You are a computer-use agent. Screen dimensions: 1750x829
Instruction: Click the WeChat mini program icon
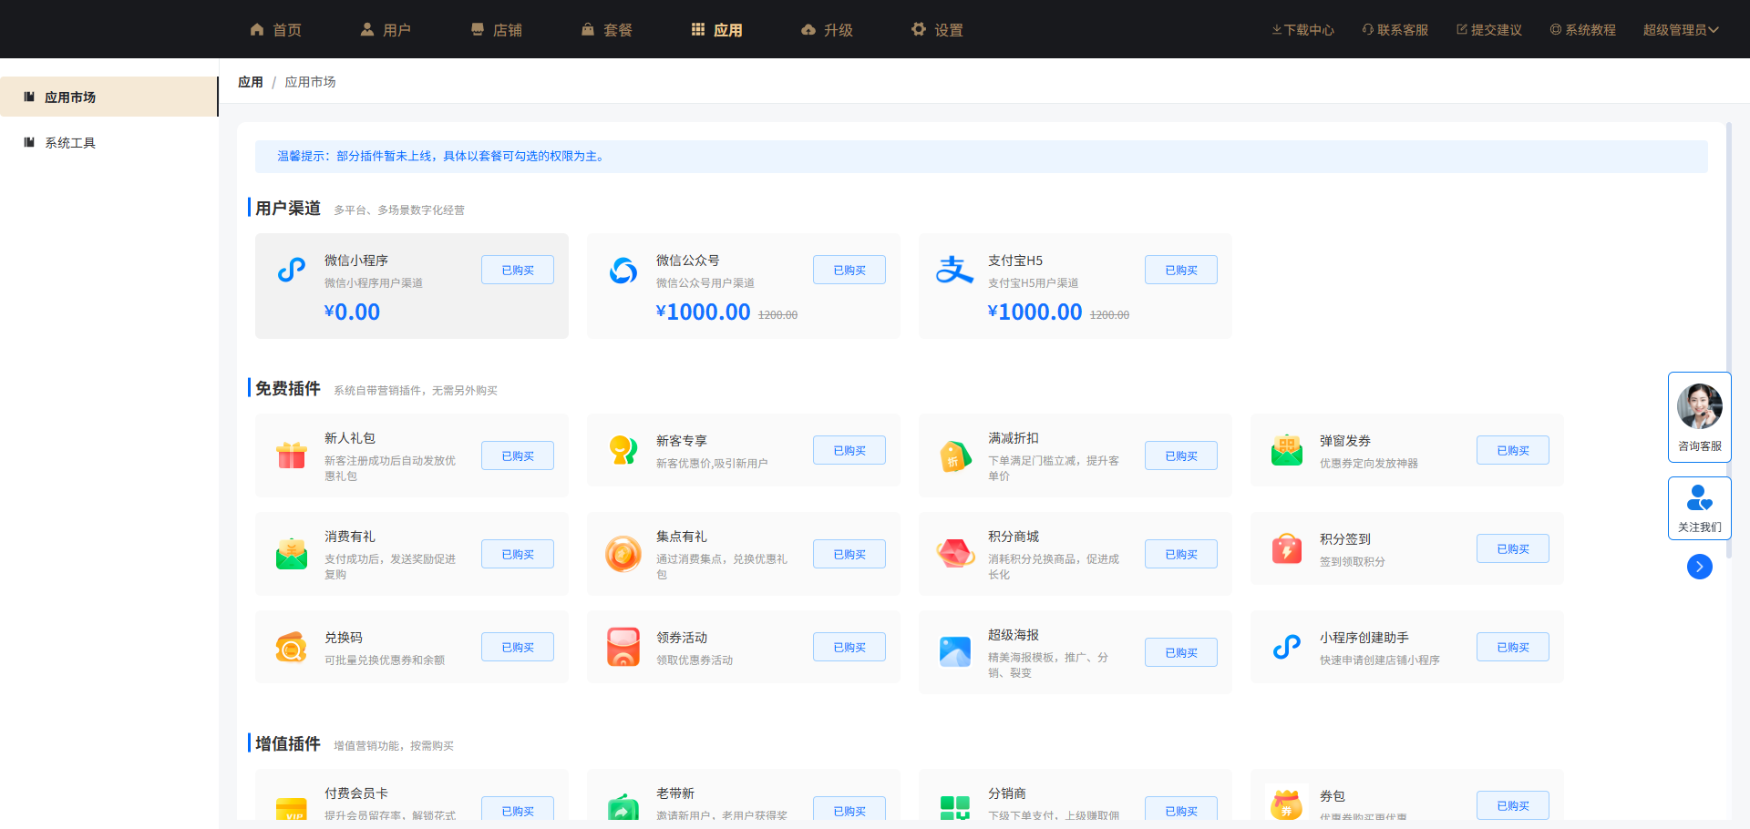(292, 271)
